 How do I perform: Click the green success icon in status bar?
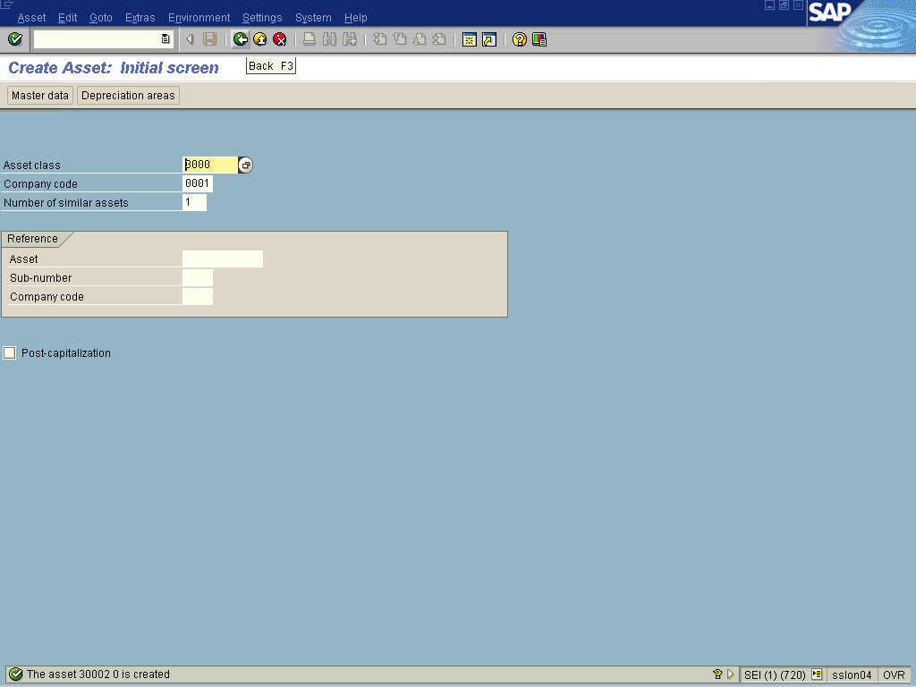coord(15,674)
